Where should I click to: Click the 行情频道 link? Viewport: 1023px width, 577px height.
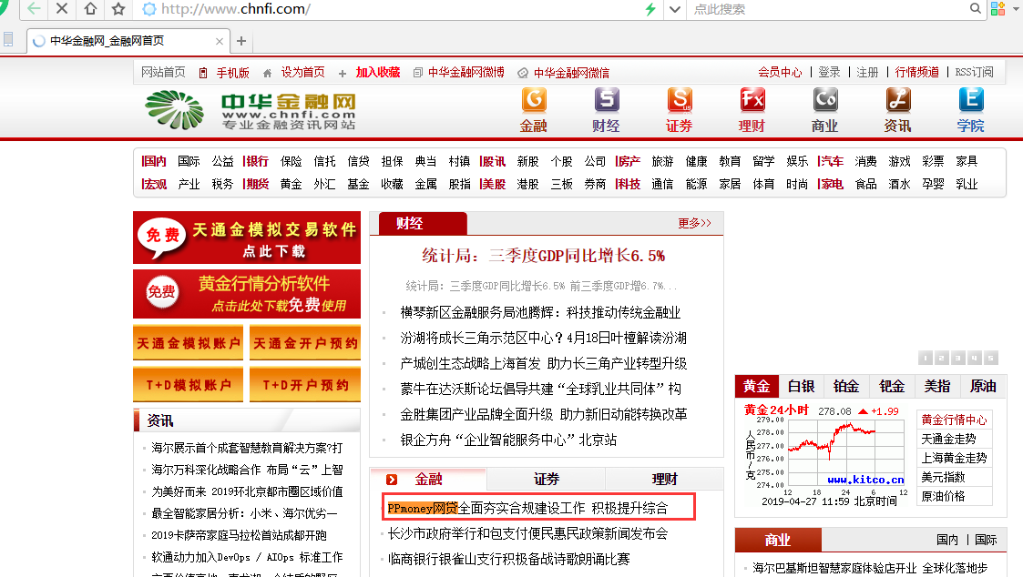click(916, 73)
